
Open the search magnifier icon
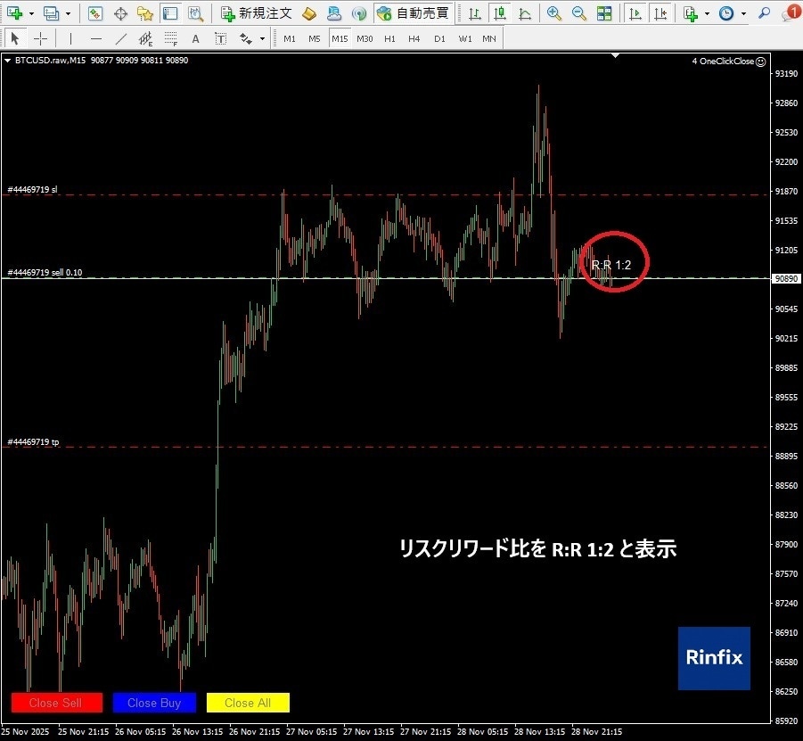click(x=764, y=13)
